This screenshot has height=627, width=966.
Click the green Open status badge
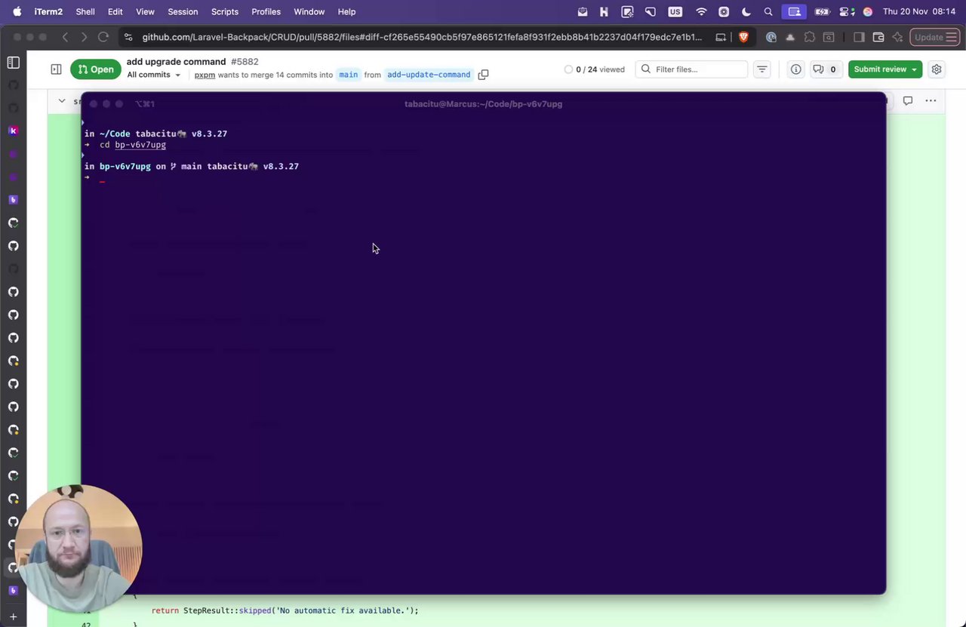pyautogui.click(x=96, y=69)
